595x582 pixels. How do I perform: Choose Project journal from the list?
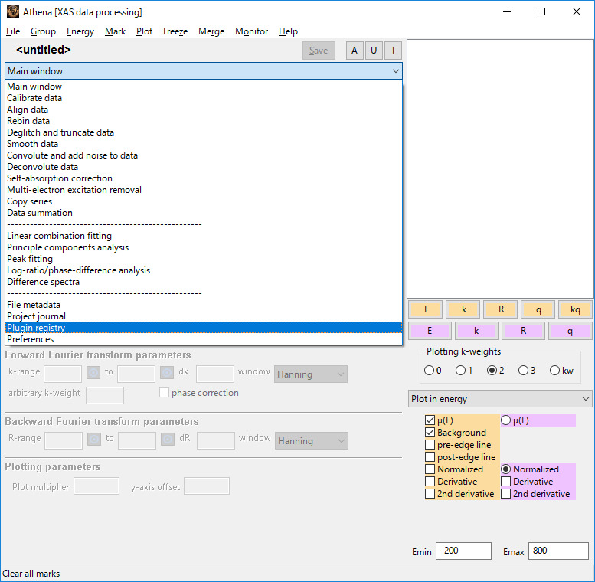point(204,316)
